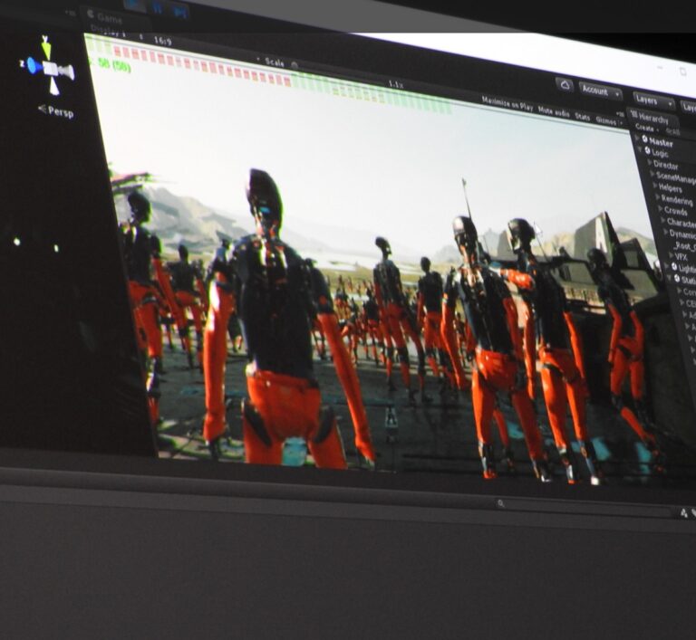
Task: Toggle the Persp projection label
Action: tap(56, 110)
